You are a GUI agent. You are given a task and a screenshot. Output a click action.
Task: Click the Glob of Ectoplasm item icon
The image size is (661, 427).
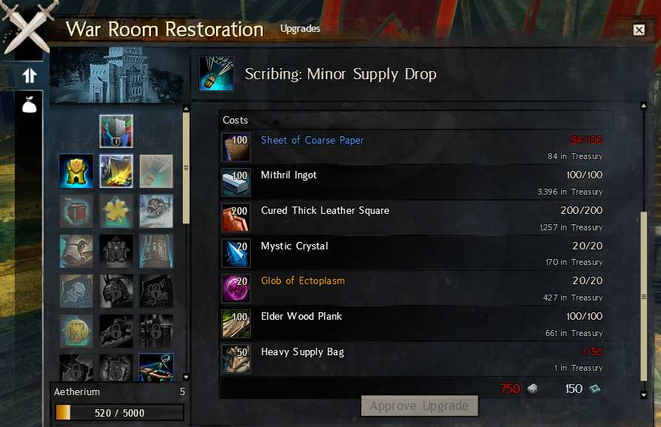pyautogui.click(x=236, y=289)
